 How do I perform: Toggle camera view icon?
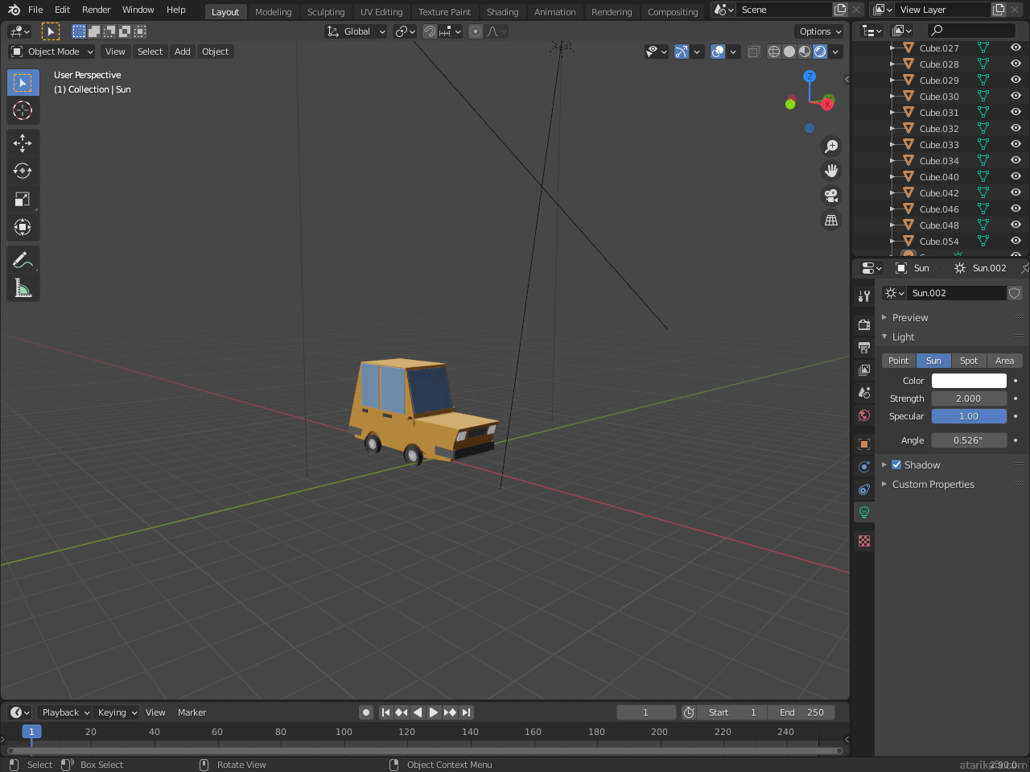(x=831, y=195)
